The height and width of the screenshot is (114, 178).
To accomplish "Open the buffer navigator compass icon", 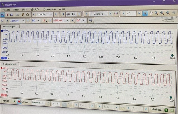I will [116, 14].
